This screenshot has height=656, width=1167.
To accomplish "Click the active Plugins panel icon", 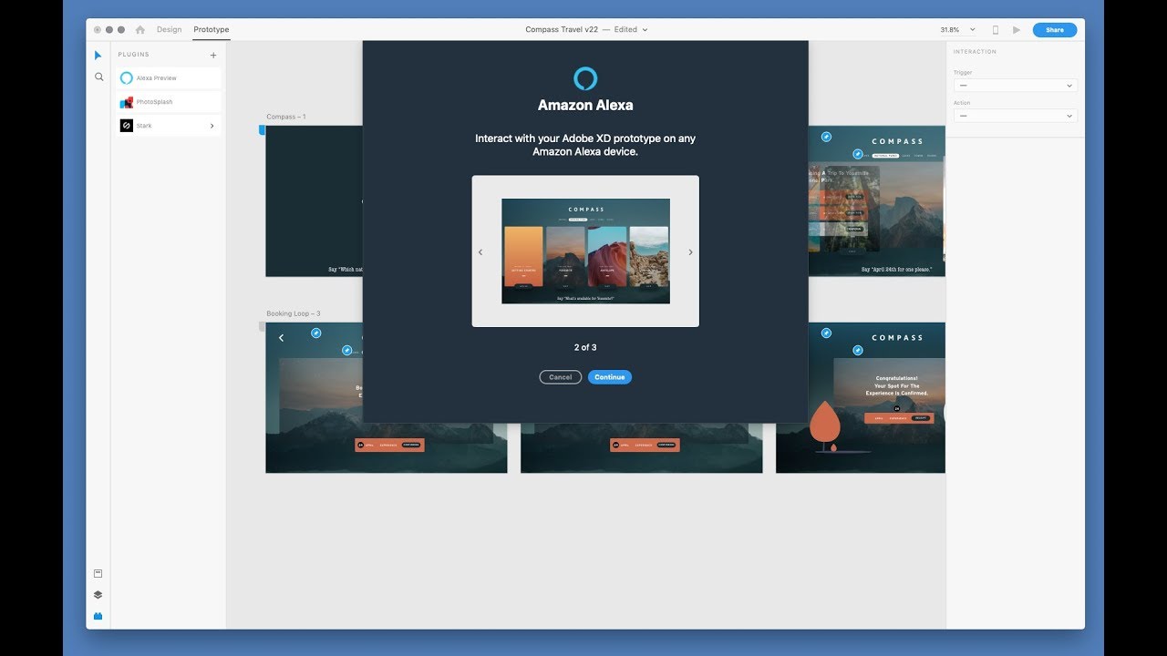I will (98, 616).
